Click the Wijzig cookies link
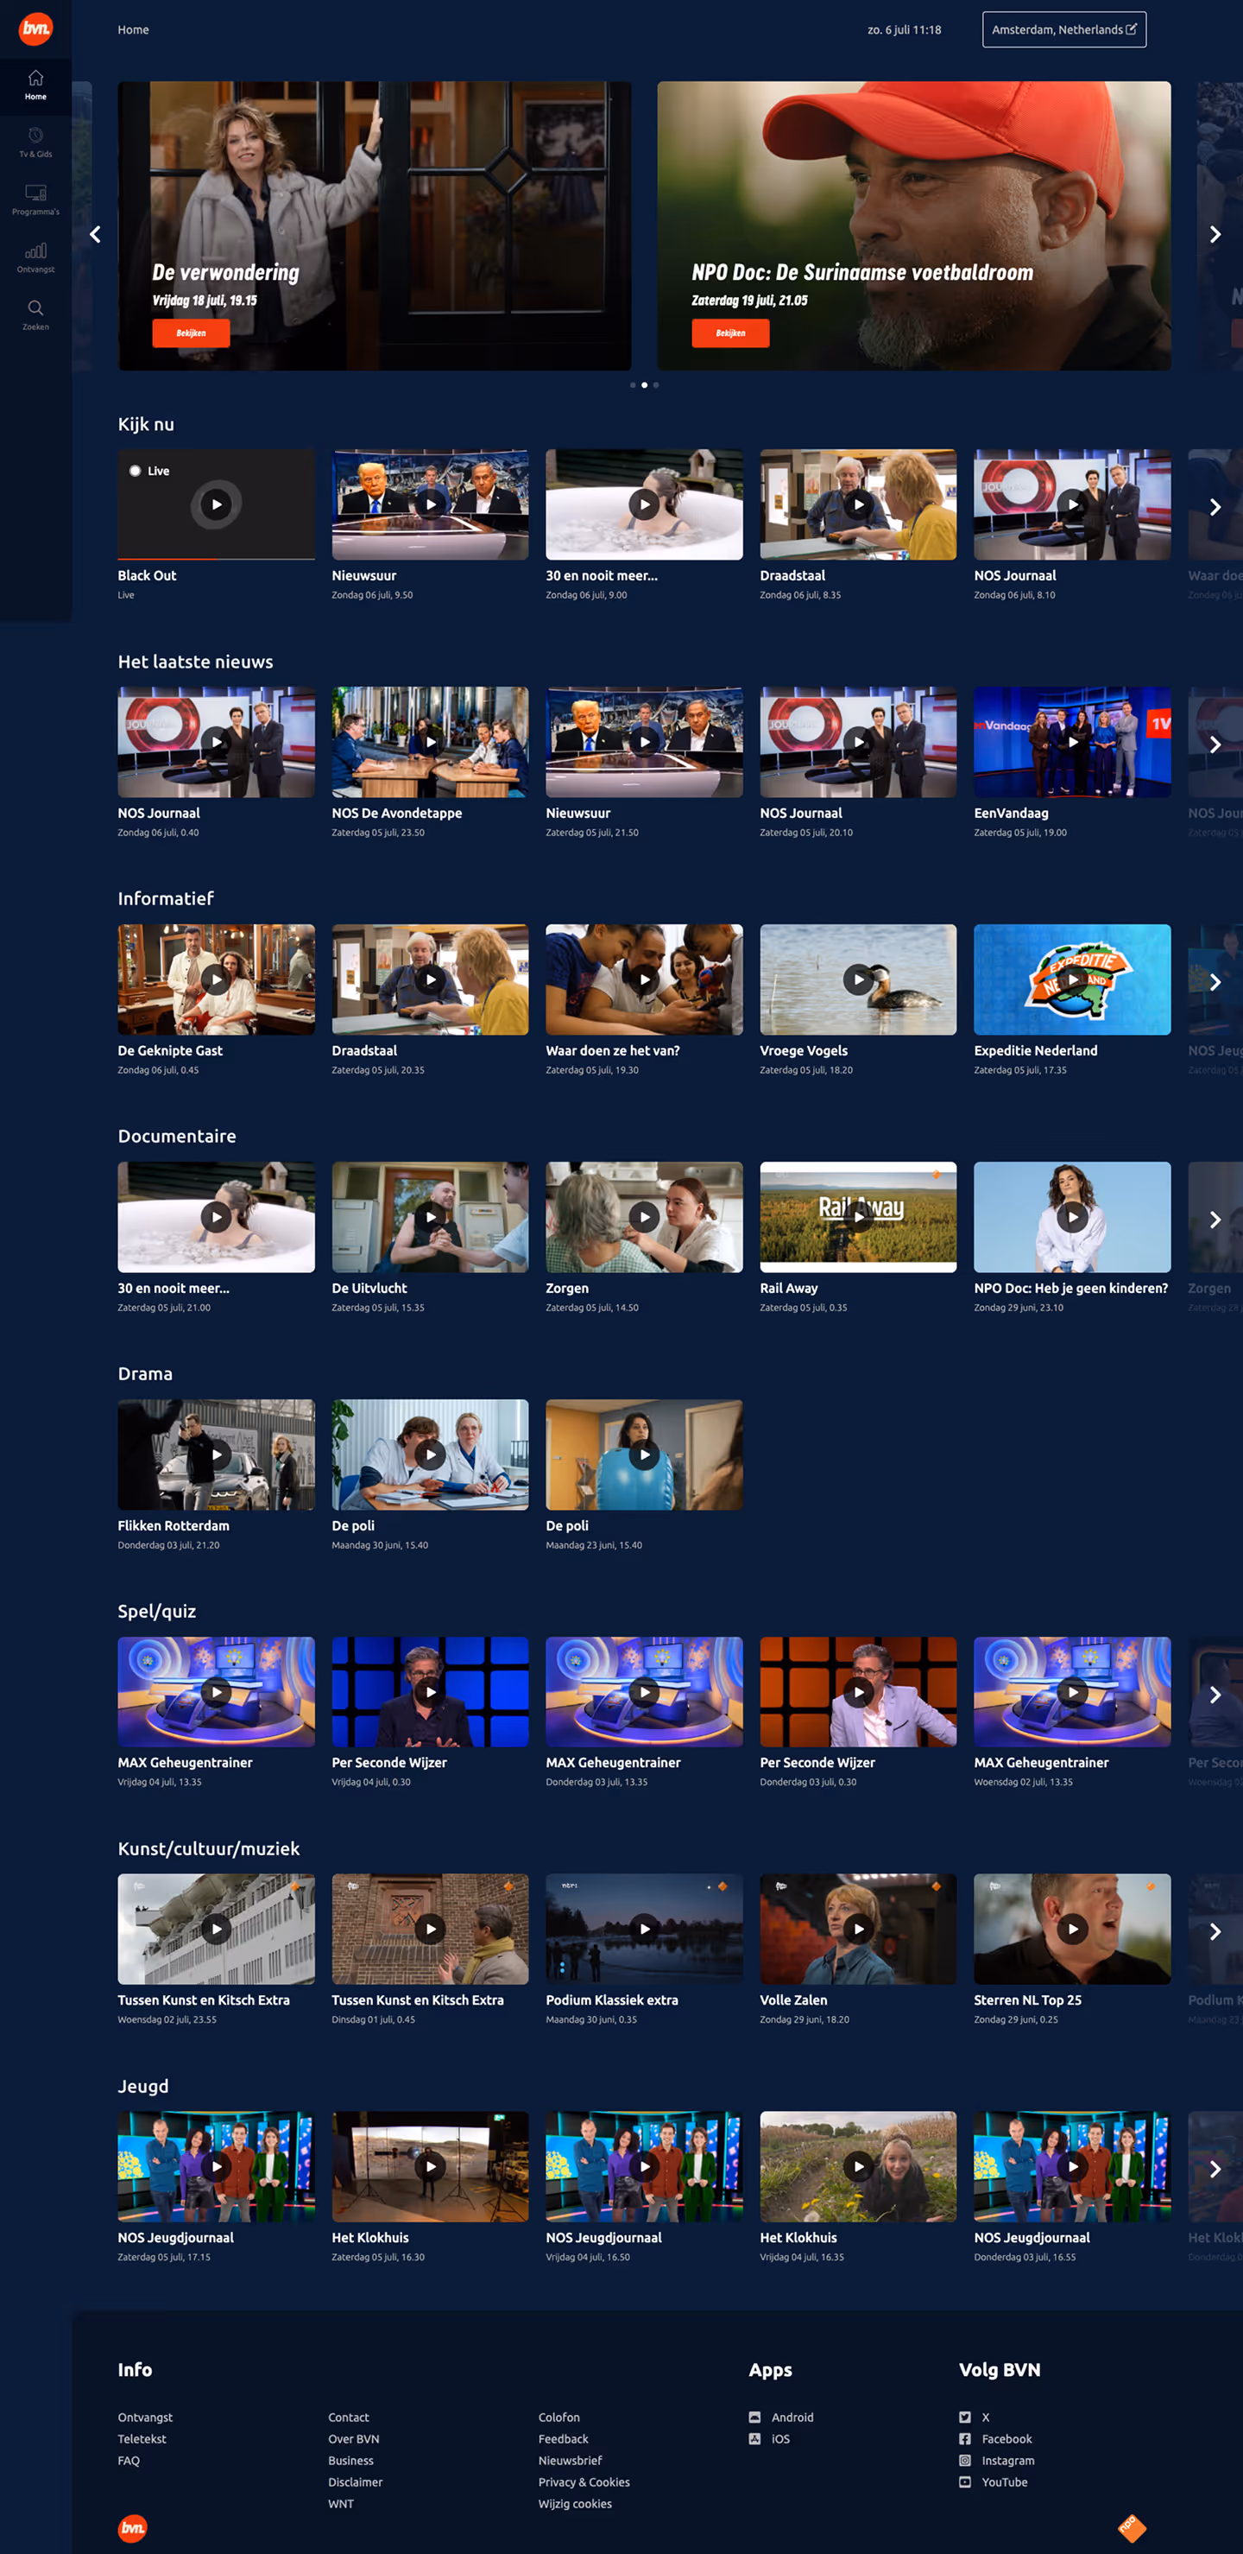Image resolution: width=1243 pixels, height=2554 pixels. coord(575,2505)
